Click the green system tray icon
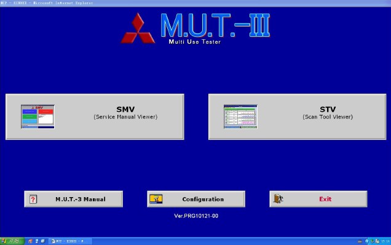The height and width of the screenshot is (245, 391). tap(372, 241)
